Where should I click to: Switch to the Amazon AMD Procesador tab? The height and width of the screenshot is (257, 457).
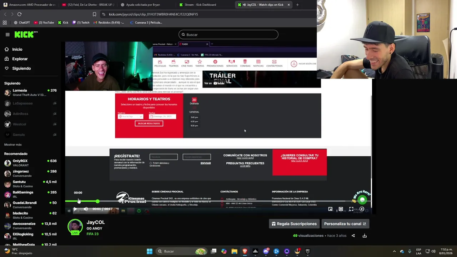point(29,5)
